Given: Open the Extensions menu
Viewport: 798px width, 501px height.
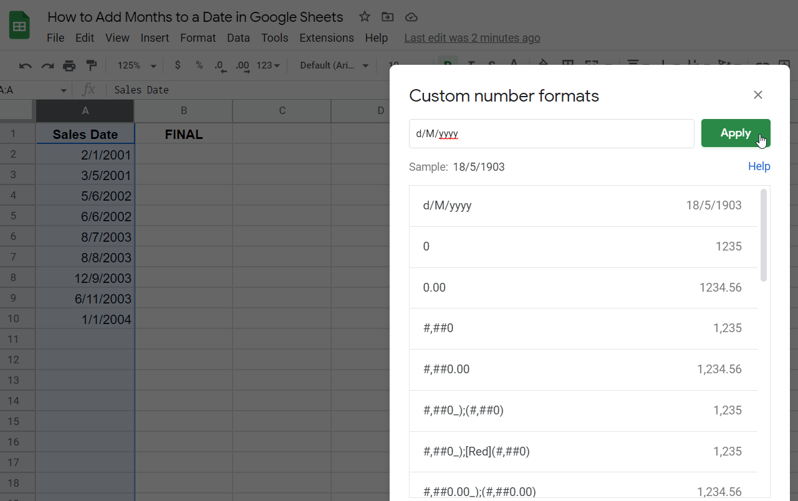Looking at the screenshot, I should [326, 37].
